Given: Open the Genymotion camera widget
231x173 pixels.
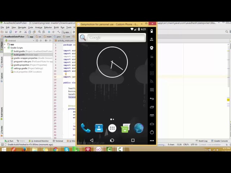Looking at the screenshot, I should (x=152, y=48).
